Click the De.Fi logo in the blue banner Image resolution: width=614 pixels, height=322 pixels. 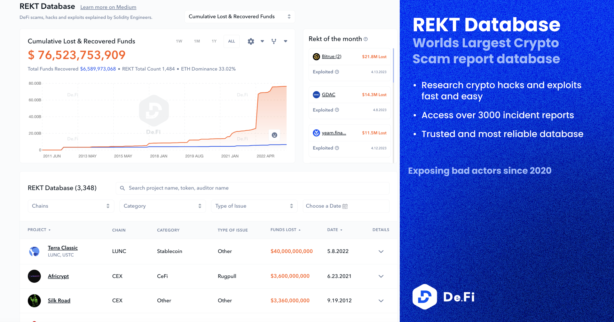click(444, 297)
